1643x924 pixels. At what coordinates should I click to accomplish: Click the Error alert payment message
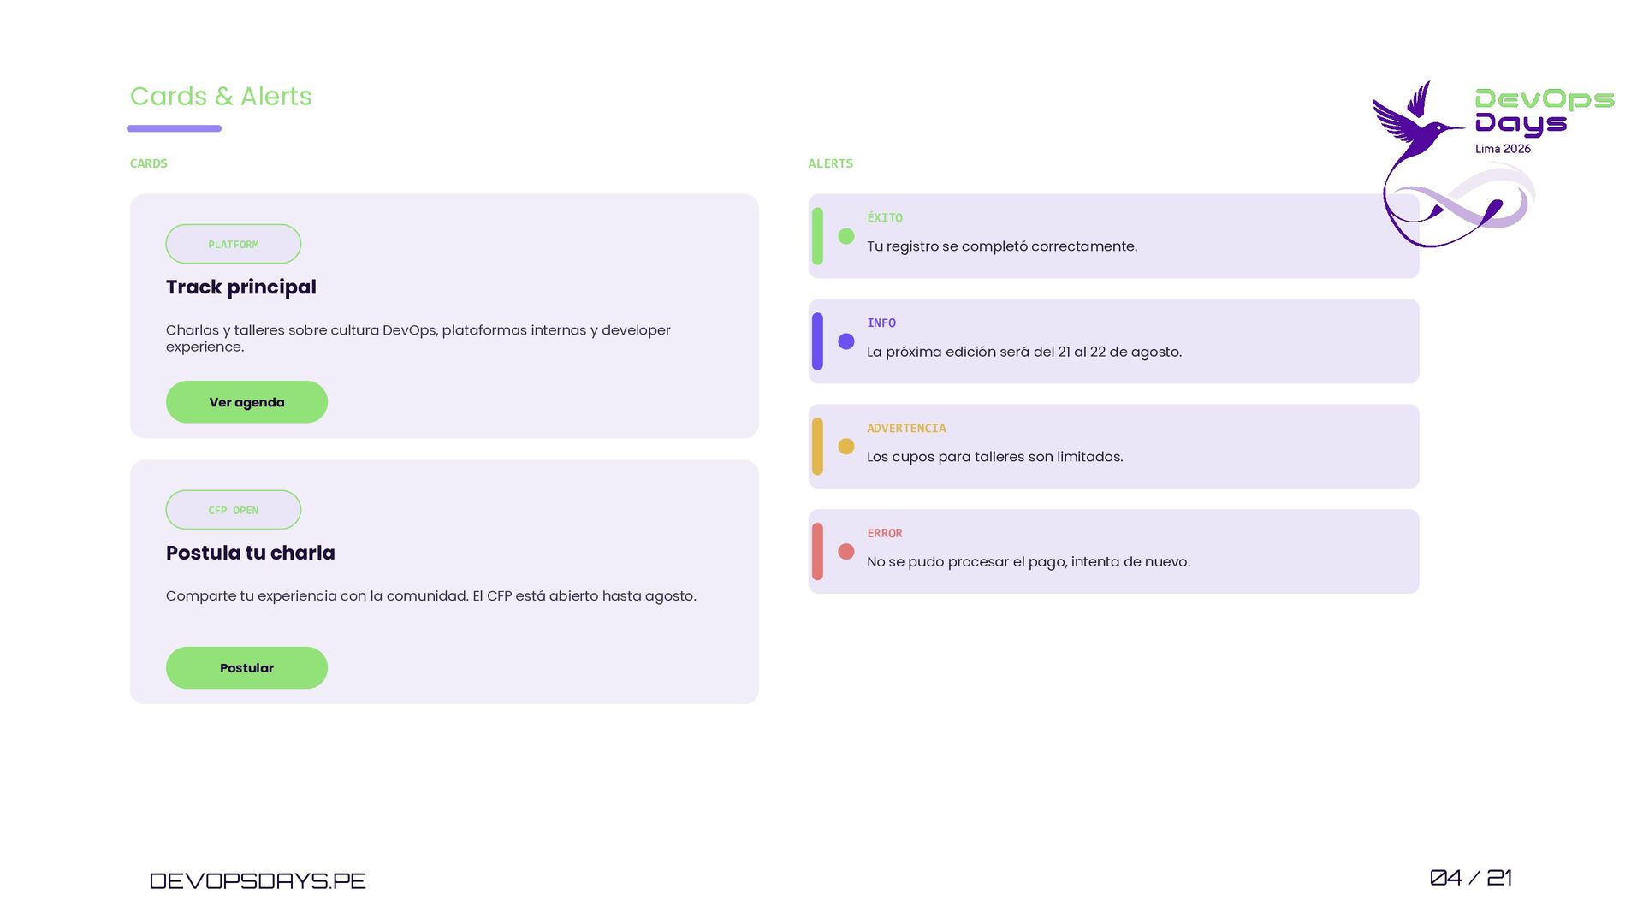(x=1029, y=562)
